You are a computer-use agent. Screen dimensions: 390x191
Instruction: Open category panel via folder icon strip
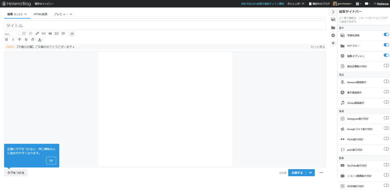click(x=333, y=28)
